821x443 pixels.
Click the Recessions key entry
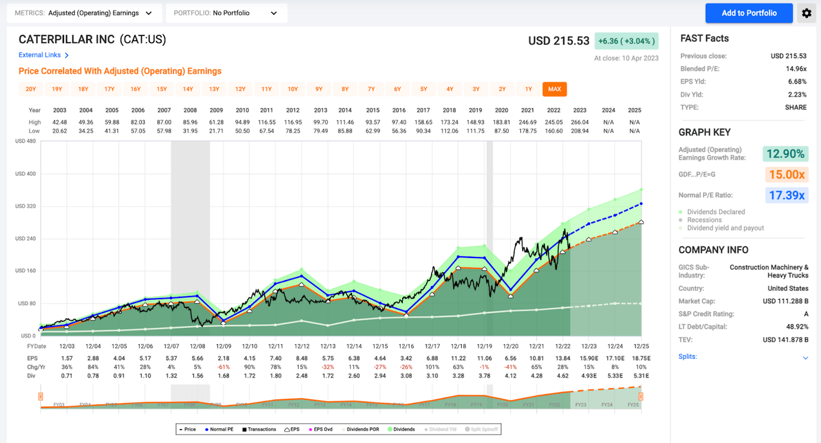[x=700, y=220]
